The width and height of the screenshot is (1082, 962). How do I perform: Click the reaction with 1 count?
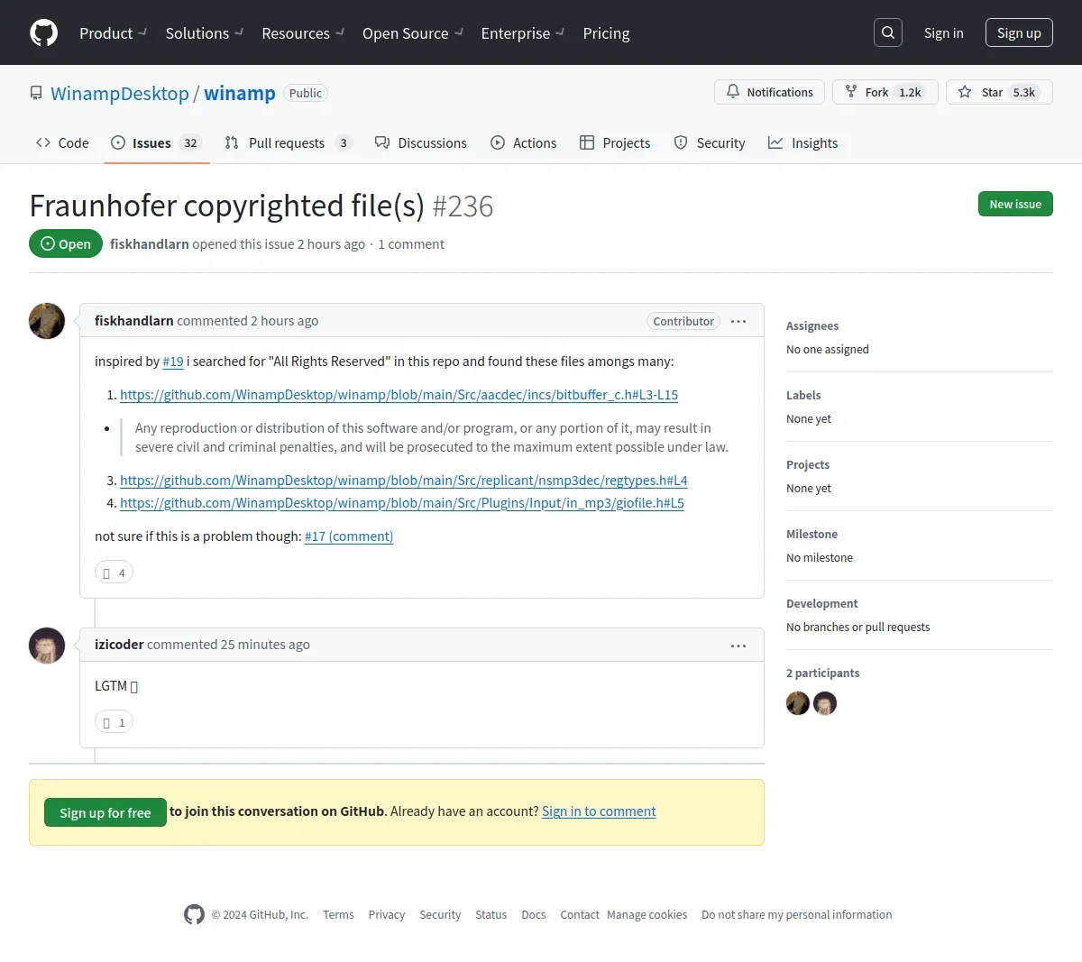(114, 722)
